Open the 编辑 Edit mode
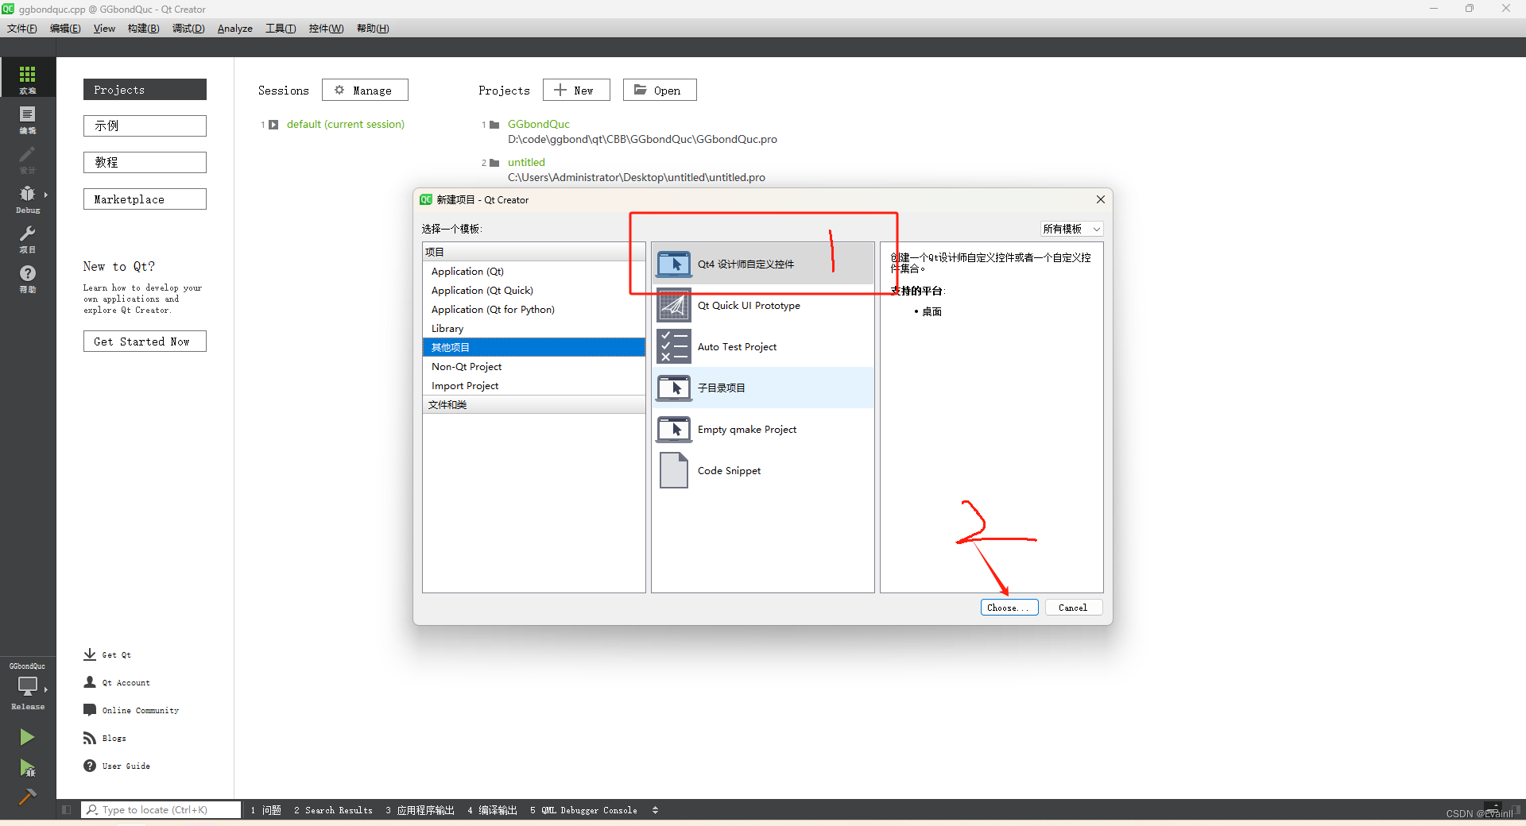 28,119
